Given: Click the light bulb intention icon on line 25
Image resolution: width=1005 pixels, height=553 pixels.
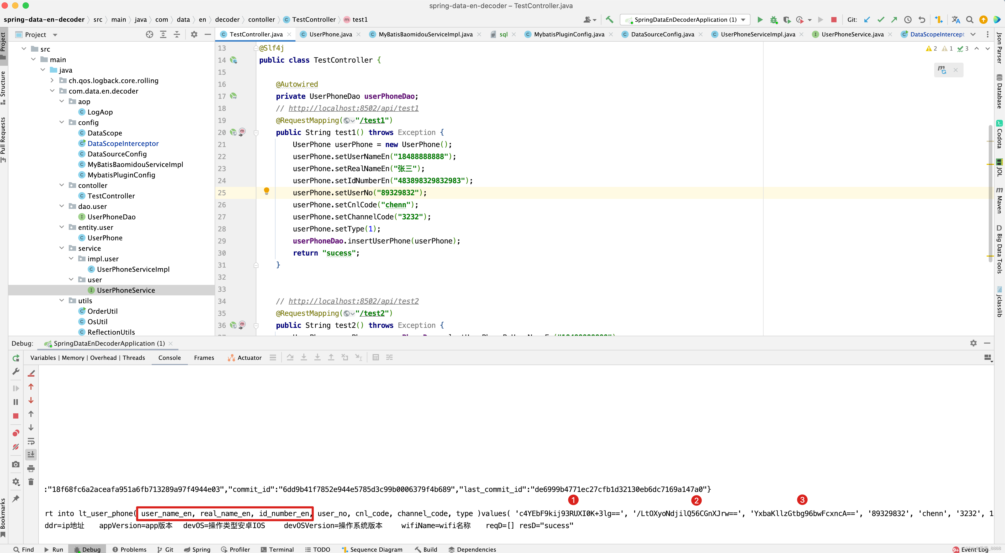Looking at the screenshot, I should point(266,191).
